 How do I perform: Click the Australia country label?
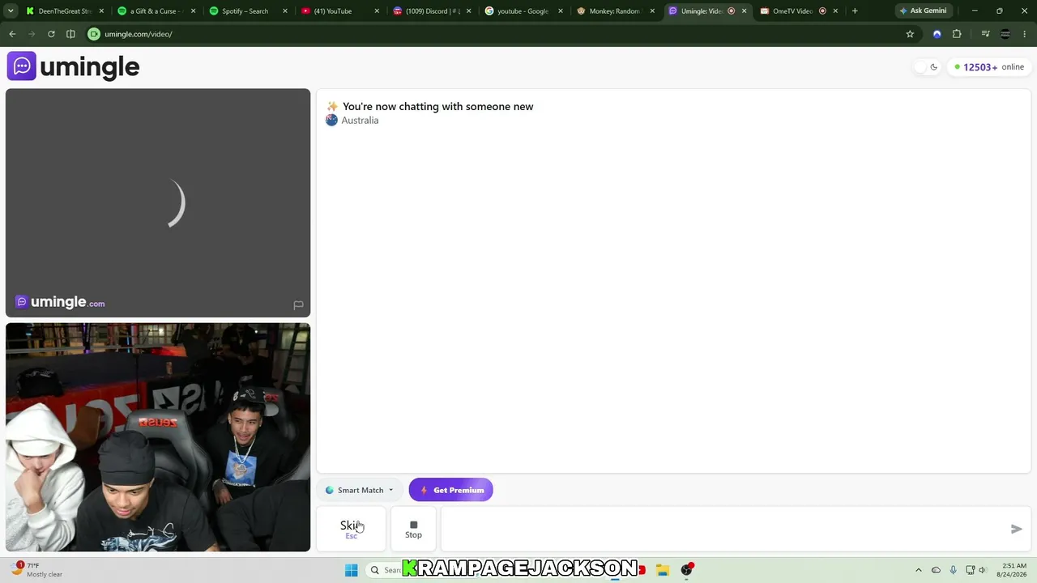tap(360, 121)
